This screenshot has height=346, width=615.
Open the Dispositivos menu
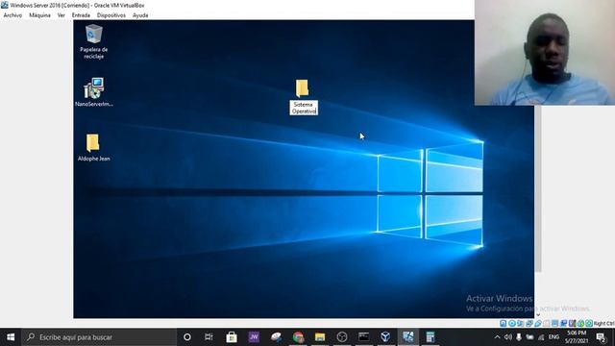click(x=111, y=15)
